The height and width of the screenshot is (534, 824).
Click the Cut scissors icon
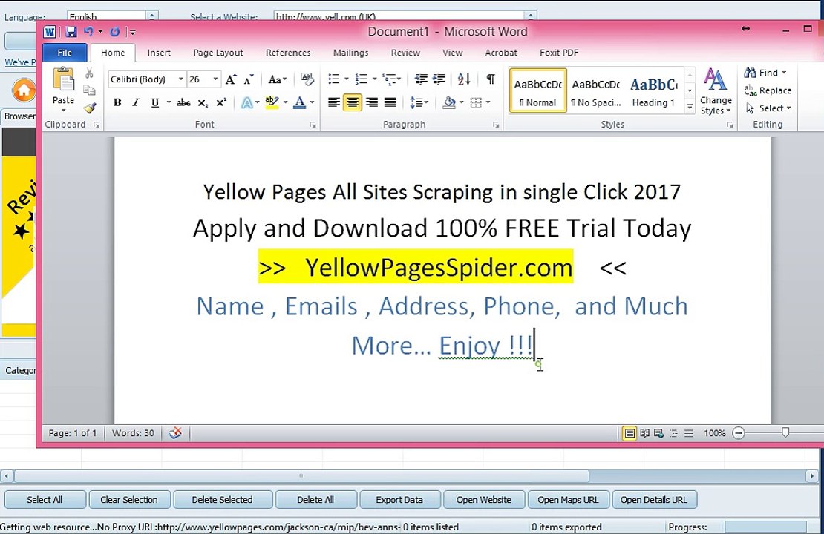tap(89, 73)
